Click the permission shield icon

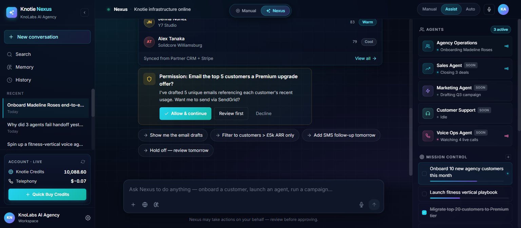coord(149,79)
